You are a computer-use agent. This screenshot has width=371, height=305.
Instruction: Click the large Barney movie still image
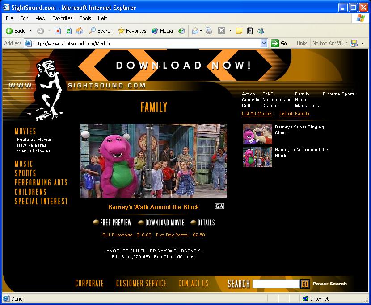(154, 161)
